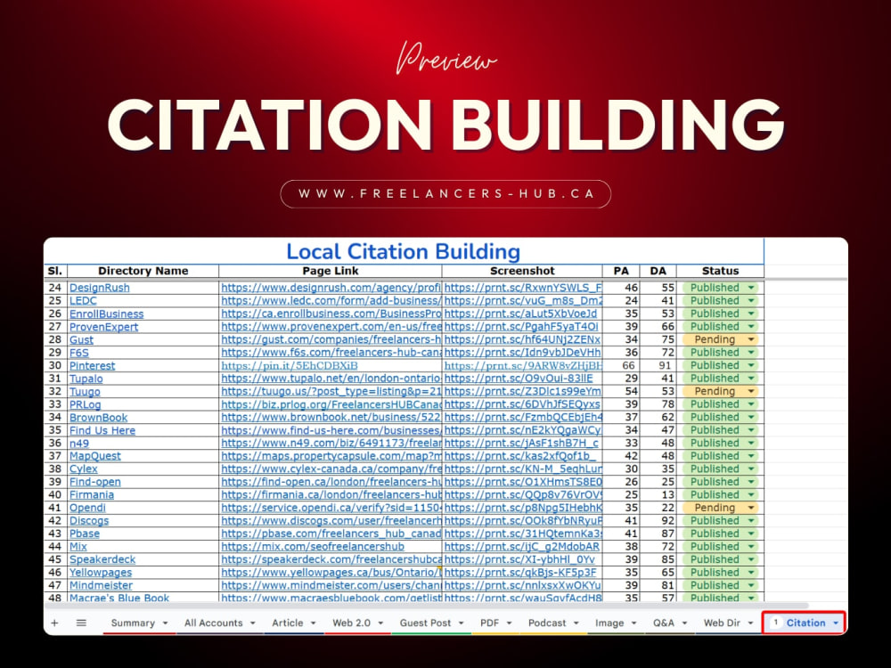Open status dropdown for Tuugo row

point(751,391)
